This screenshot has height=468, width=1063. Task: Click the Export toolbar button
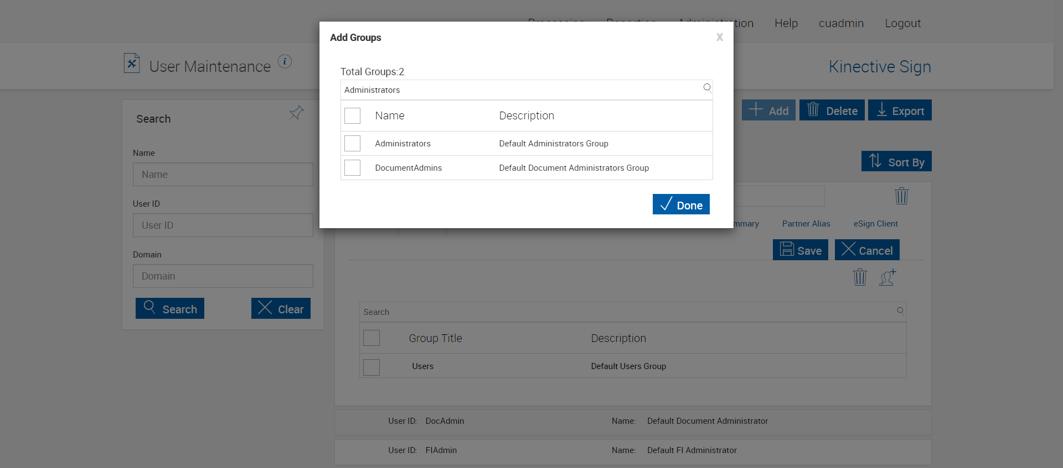(x=899, y=111)
